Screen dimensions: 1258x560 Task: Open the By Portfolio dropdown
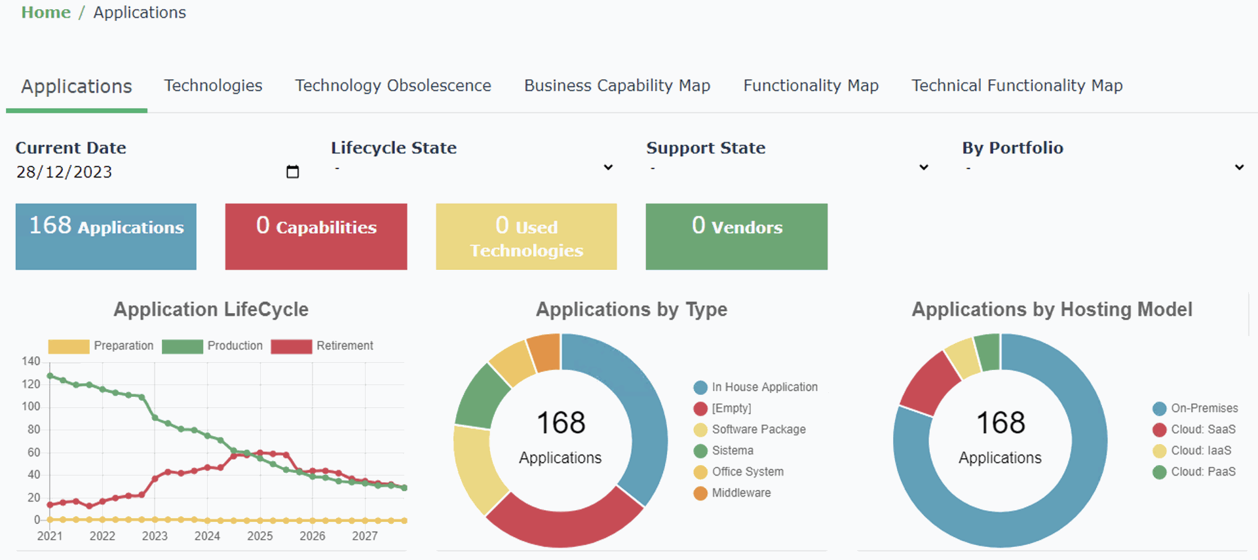point(1103,168)
